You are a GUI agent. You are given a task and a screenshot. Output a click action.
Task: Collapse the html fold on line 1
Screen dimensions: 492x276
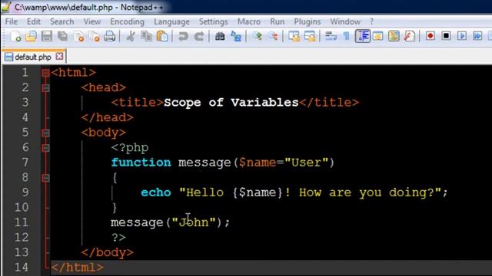point(45,74)
